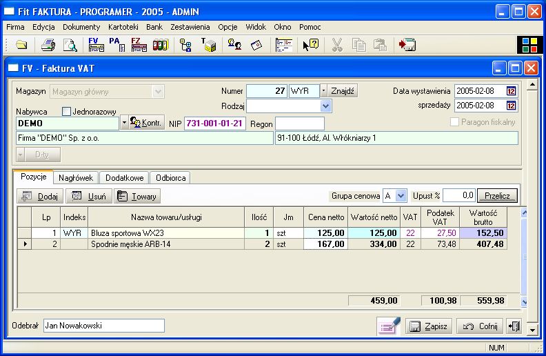
Task: Click the Przelicz button
Action: [x=497, y=196]
